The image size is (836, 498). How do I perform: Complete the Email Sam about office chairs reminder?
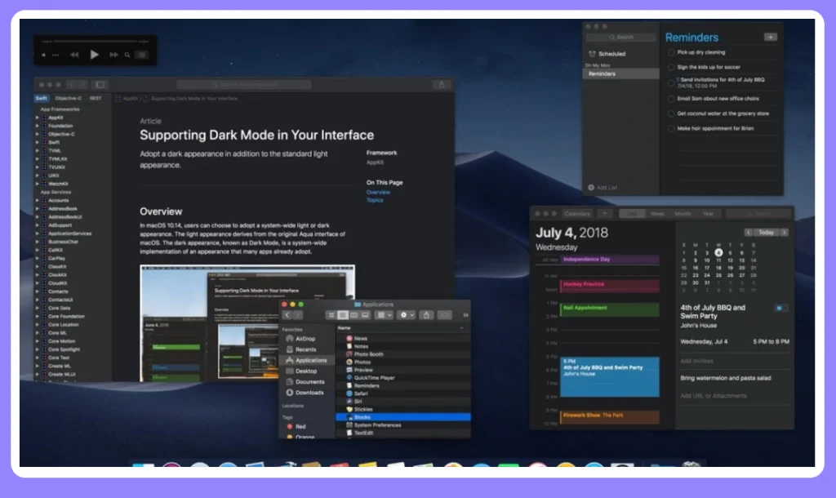[671, 99]
